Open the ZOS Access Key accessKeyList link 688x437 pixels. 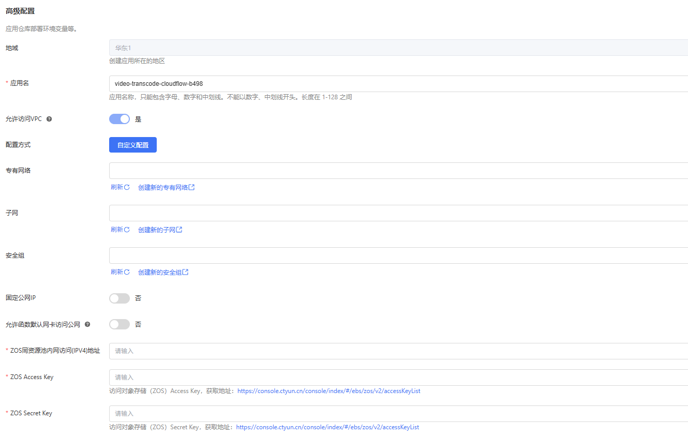click(x=328, y=391)
